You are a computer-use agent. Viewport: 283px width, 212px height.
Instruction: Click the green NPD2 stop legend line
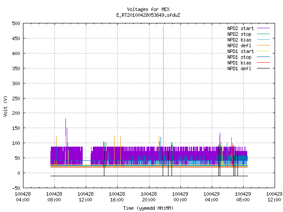264,34
